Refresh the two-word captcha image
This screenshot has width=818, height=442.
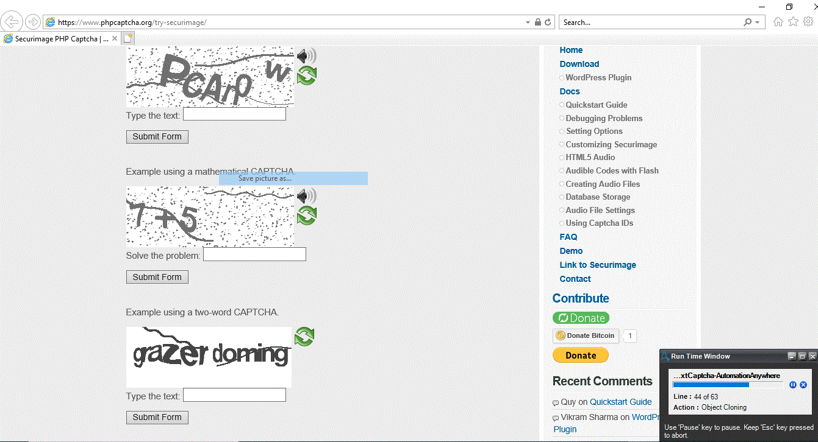tap(304, 337)
